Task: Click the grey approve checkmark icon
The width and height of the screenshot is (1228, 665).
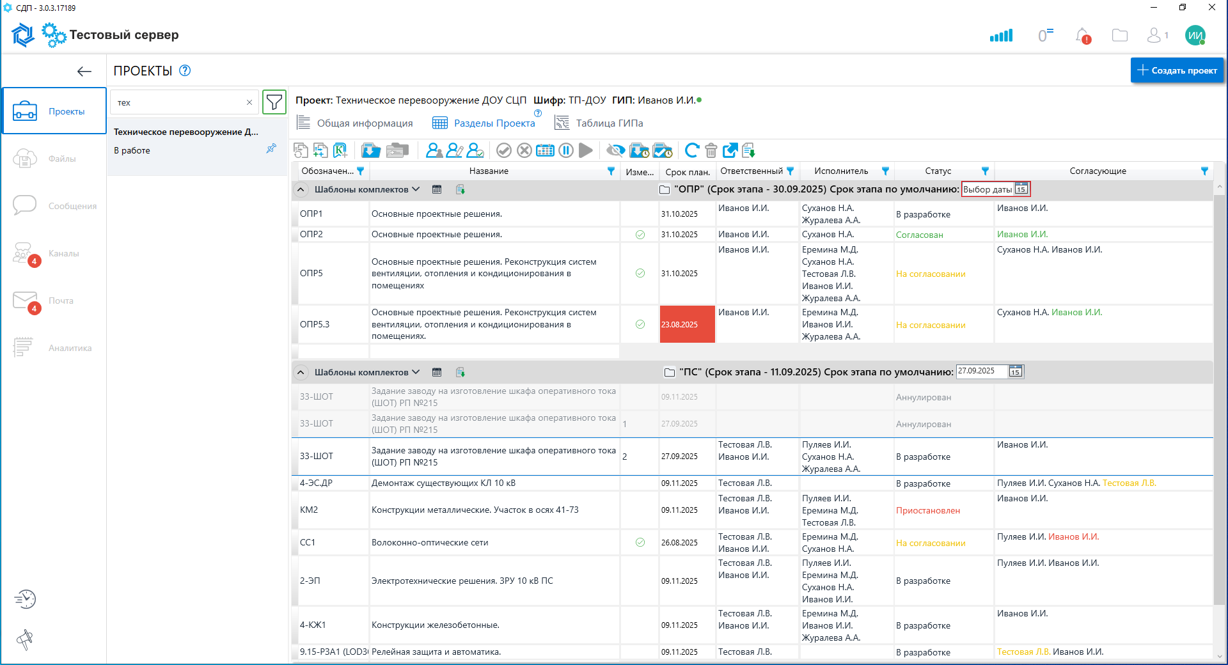Action: 504,150
